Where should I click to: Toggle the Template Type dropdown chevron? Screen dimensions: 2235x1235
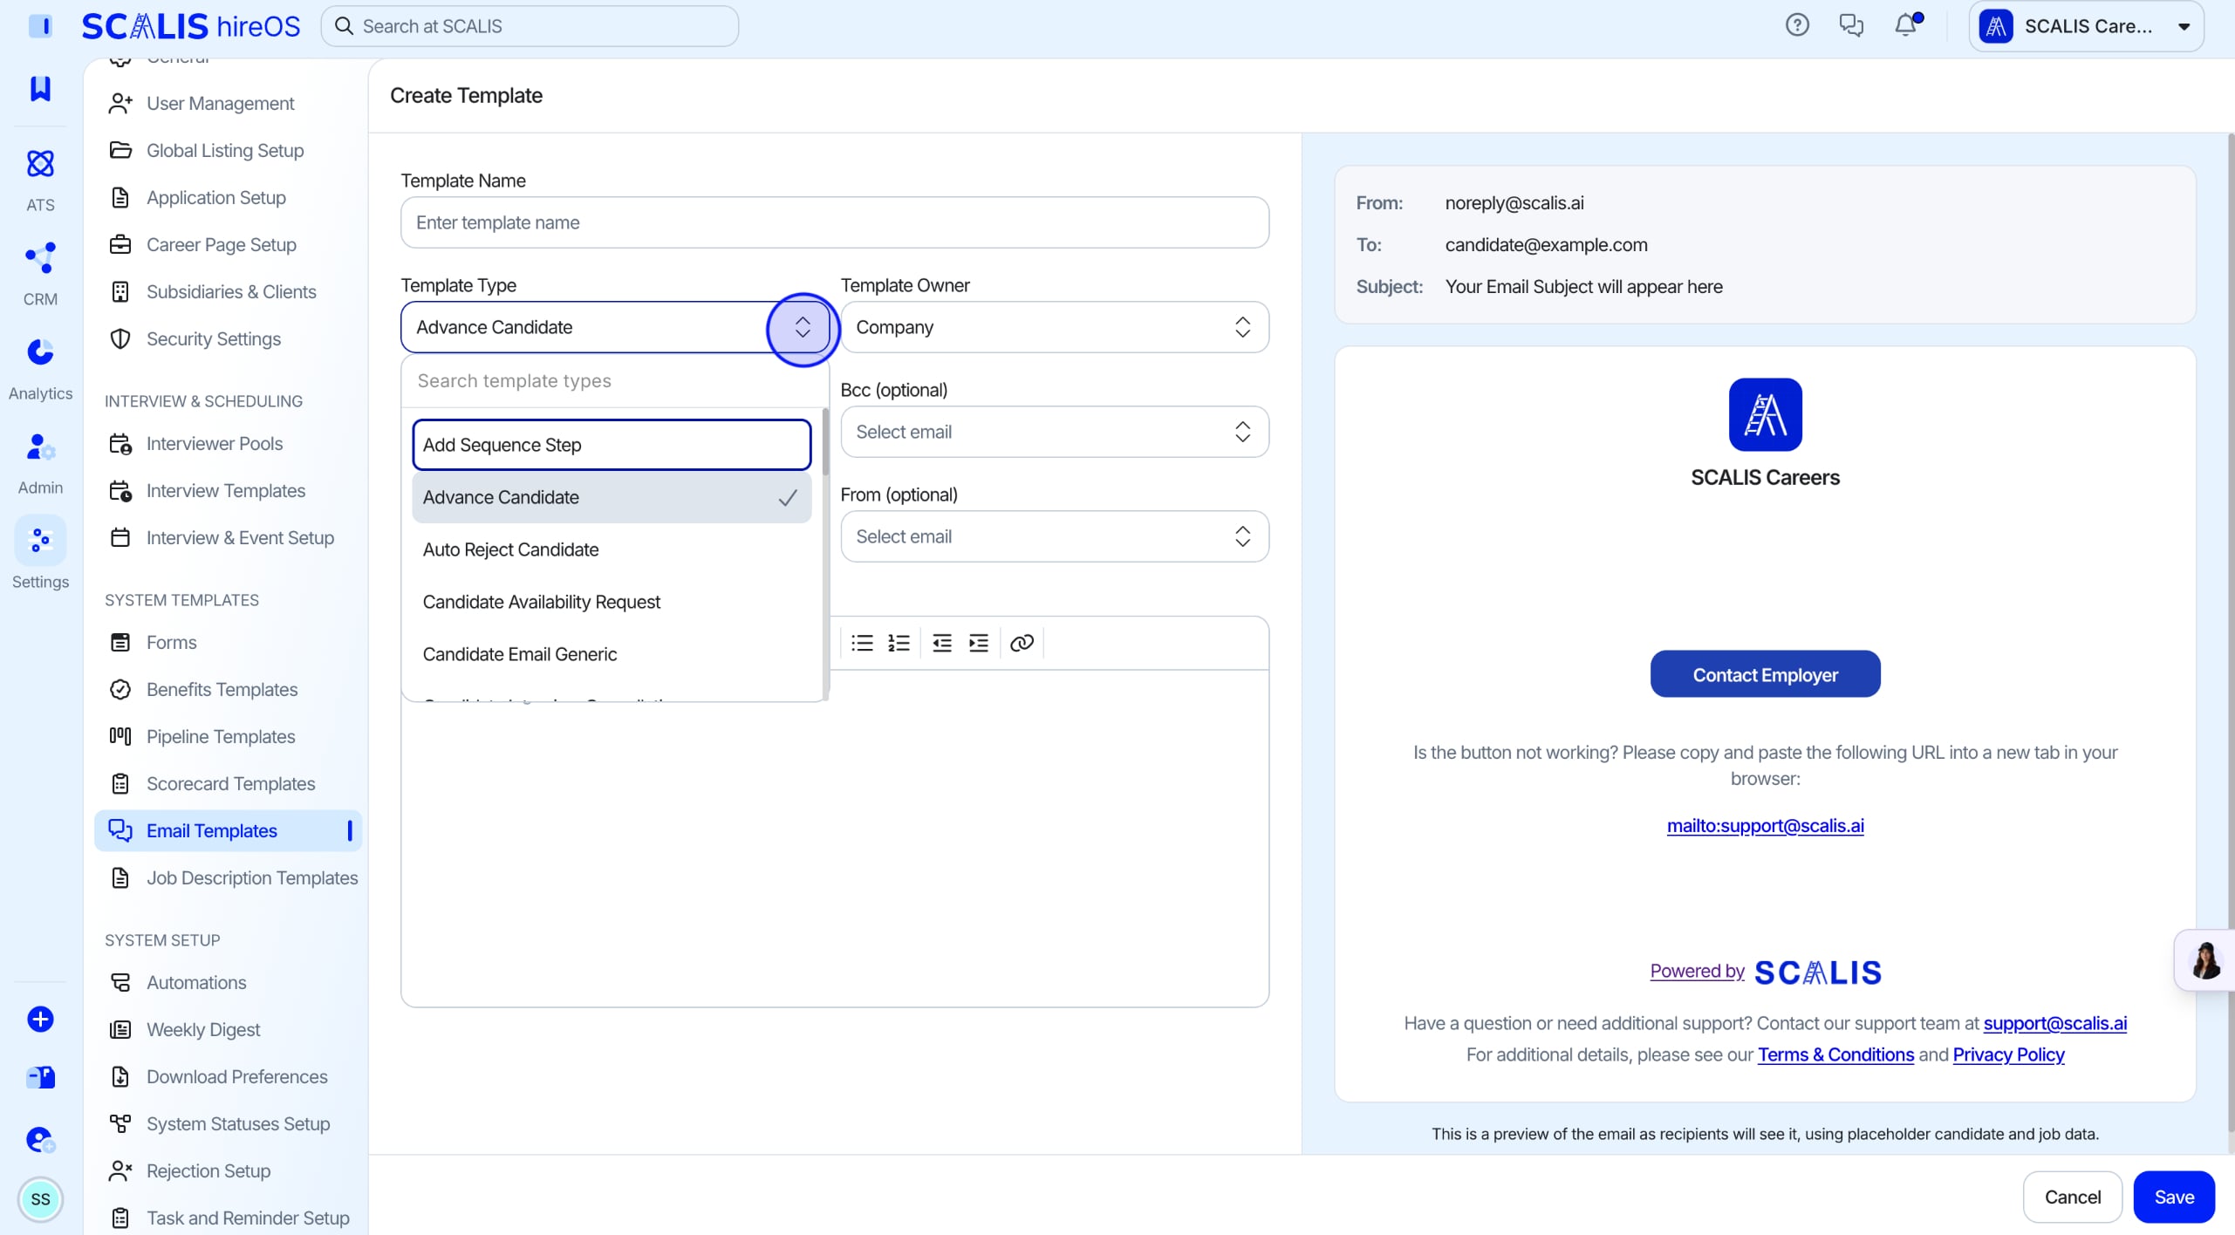[803, 327]
